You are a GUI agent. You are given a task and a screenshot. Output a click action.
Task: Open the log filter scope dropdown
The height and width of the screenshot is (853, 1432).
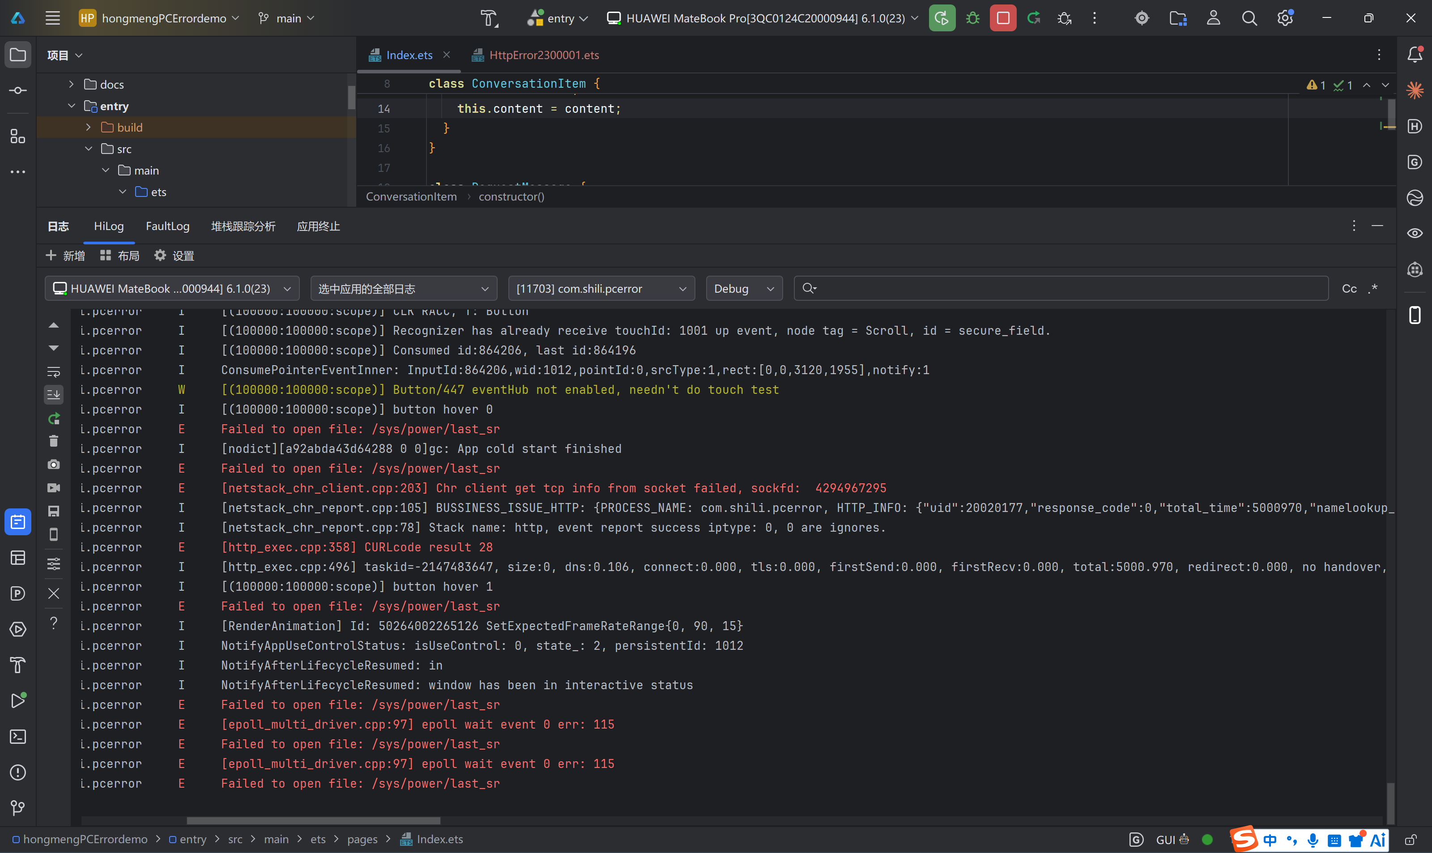(x=403, y=289)
